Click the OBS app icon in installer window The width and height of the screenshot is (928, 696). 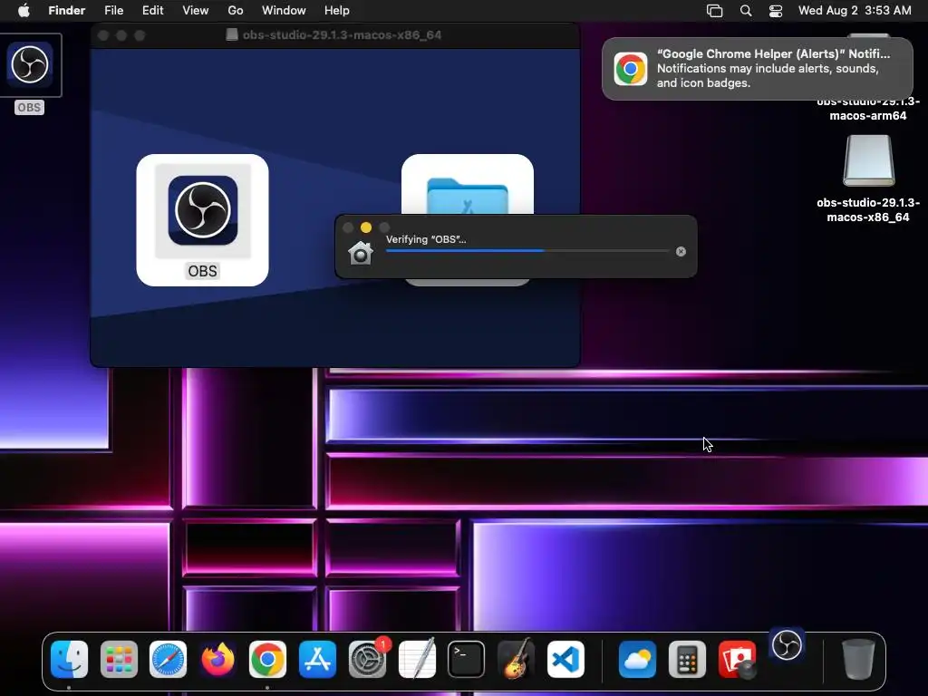(x=202, y=210)
